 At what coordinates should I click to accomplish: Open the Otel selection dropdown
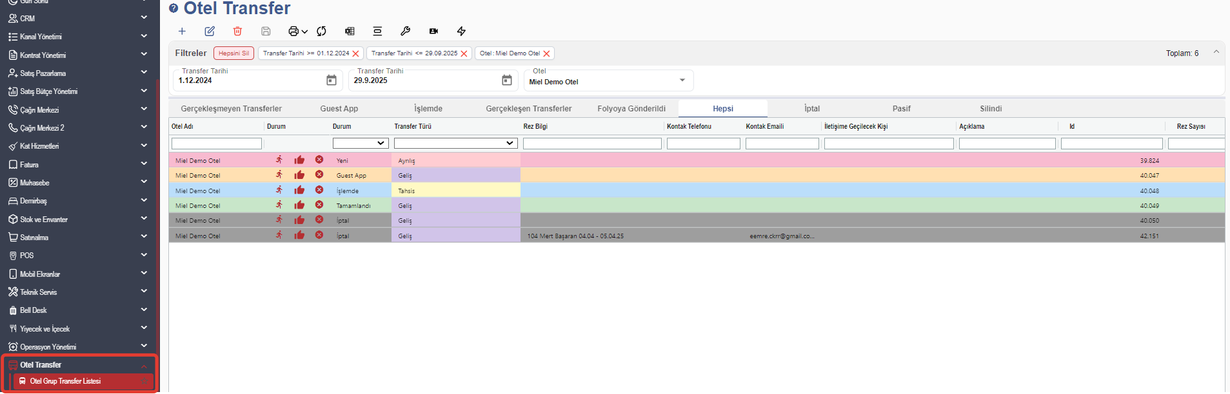point(682,80)
